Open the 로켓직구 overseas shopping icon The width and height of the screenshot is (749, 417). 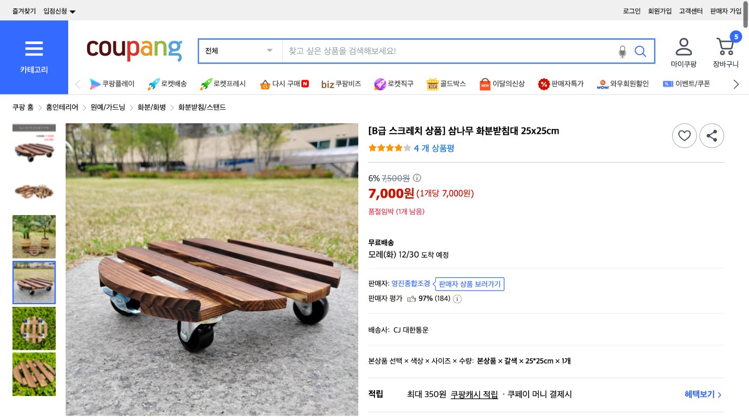394,84
